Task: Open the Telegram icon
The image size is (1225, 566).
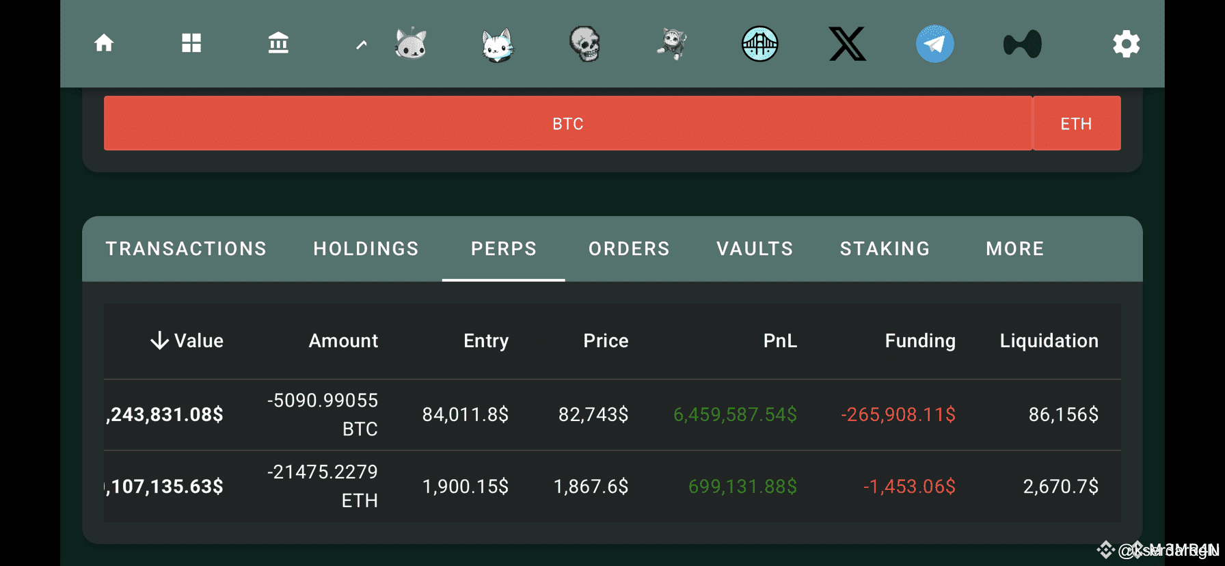Action: [x=935, y=44]
